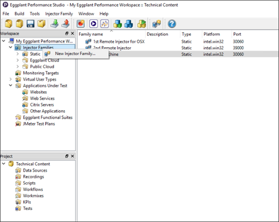Click the red ball record toolbar icon
279x222 pixels.
click(80, 23)
